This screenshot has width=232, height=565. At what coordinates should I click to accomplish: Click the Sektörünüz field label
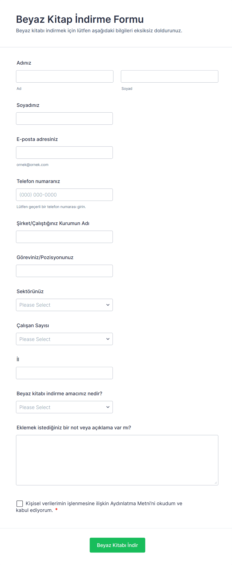[x=30, y=291]
